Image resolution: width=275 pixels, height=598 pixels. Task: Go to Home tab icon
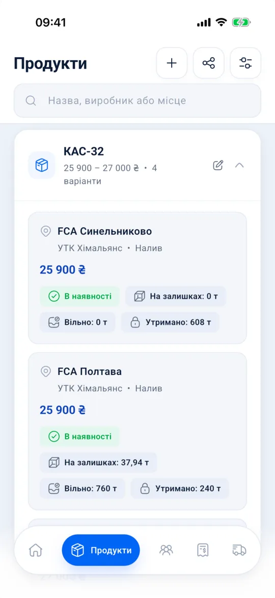(36, 550)
